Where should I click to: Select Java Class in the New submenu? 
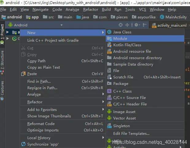coord(145,32)
